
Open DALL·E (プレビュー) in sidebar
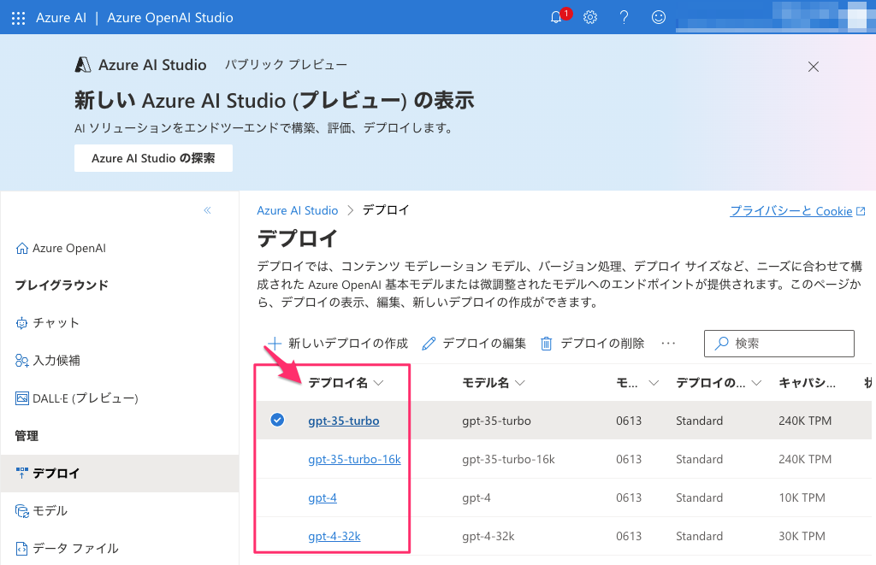click(120, 398)
